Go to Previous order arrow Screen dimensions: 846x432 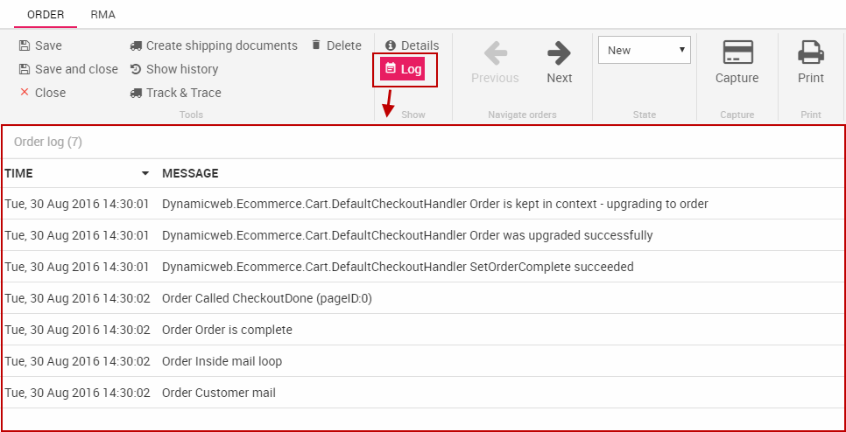point(495,53)
